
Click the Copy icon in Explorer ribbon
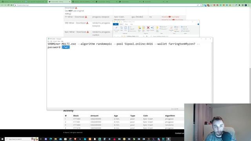[x=122, y=29]
